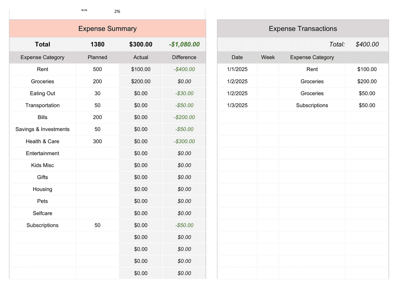
Task: Select the Health & Care category cell
Action: (43, 141)
